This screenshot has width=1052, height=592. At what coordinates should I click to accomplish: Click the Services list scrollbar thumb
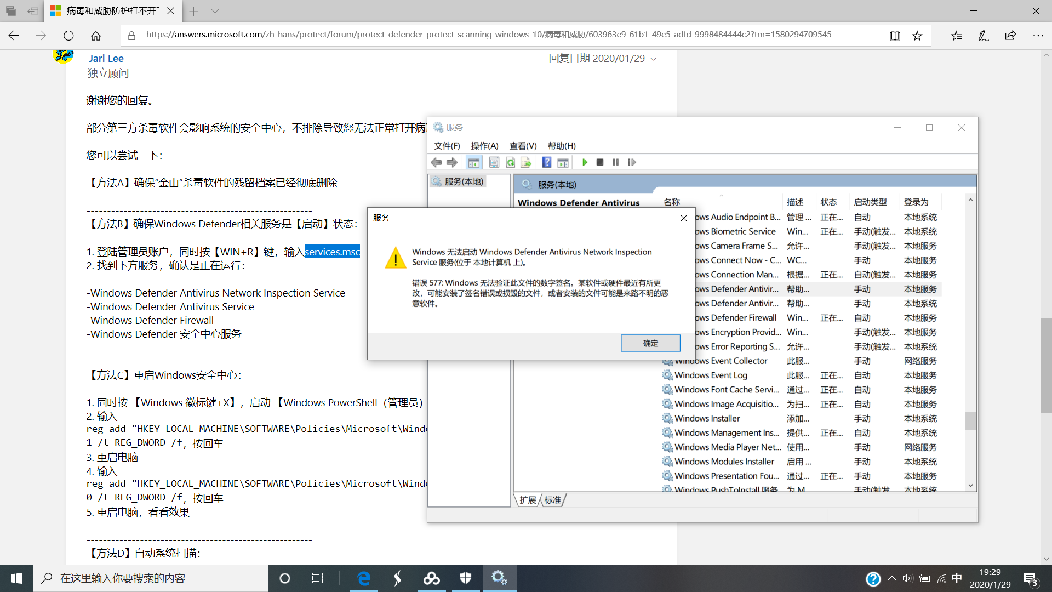970,421
